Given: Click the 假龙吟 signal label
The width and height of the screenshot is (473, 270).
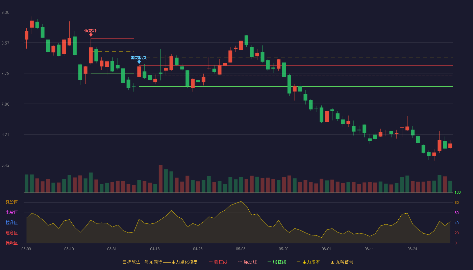Looking at the screenshot, I should coord(91,30).
